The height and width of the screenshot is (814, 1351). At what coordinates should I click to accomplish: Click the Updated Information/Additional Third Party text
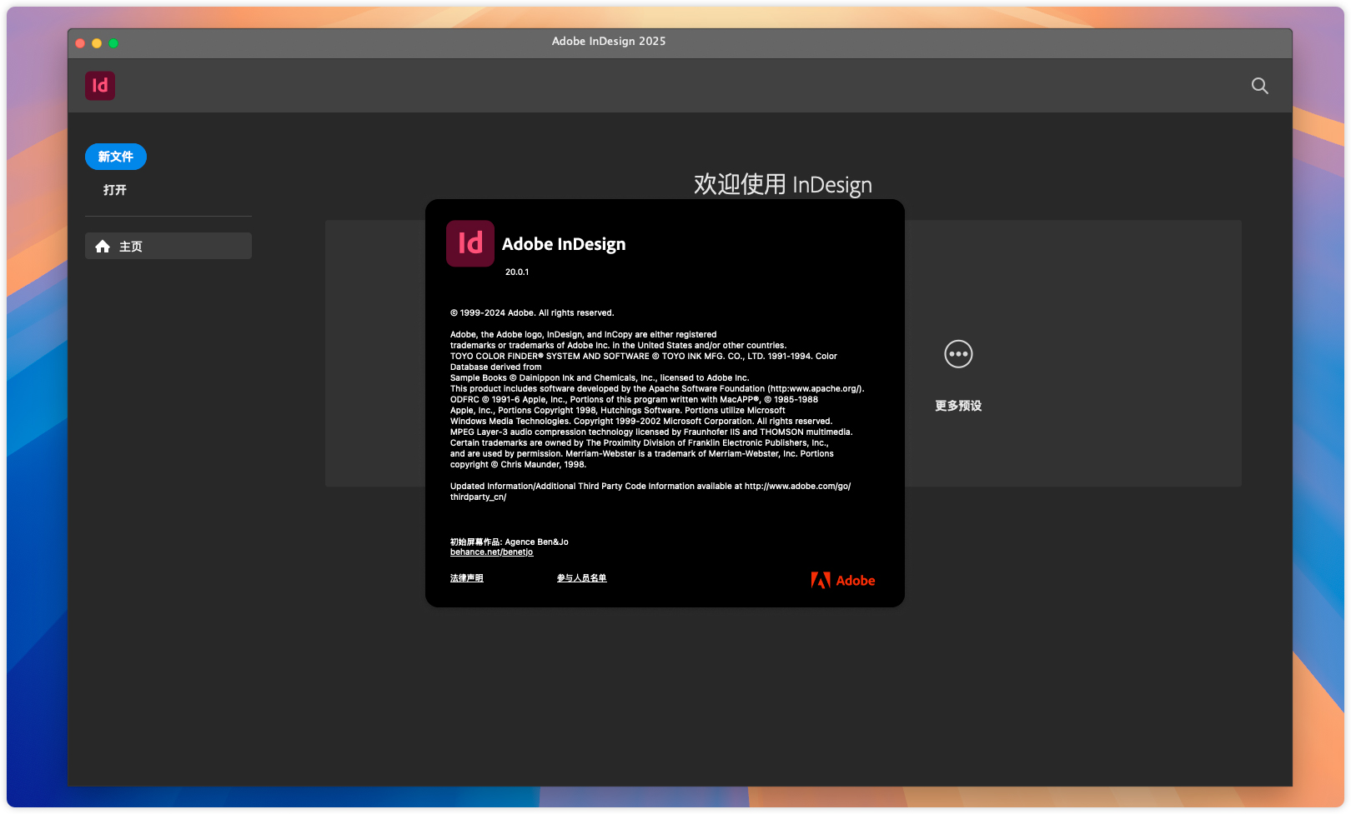coord(650,492)
